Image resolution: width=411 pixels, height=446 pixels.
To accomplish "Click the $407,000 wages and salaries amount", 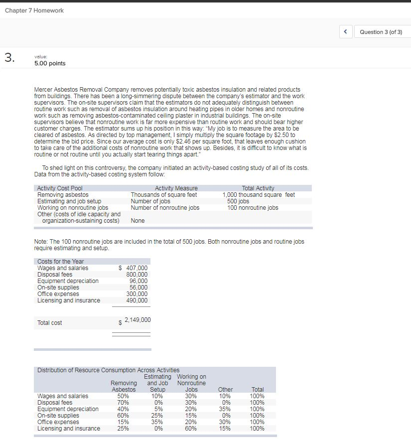I will coord(133,268).
